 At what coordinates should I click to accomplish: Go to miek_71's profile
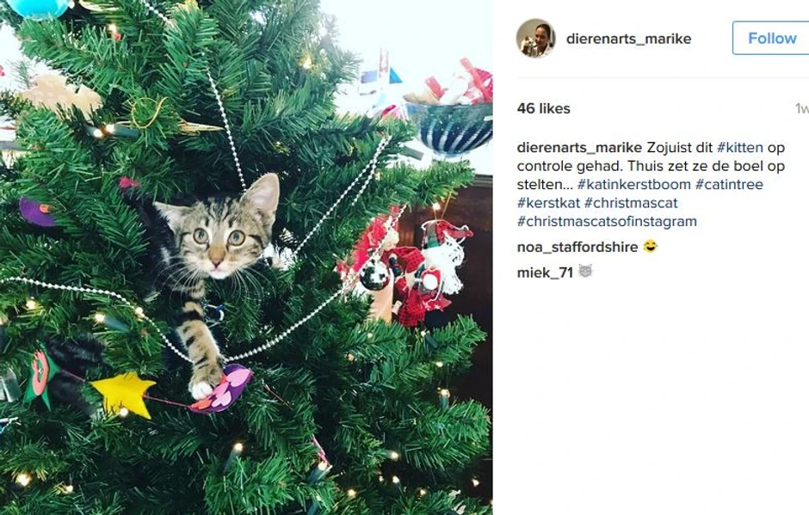click(x=545, y=272)
